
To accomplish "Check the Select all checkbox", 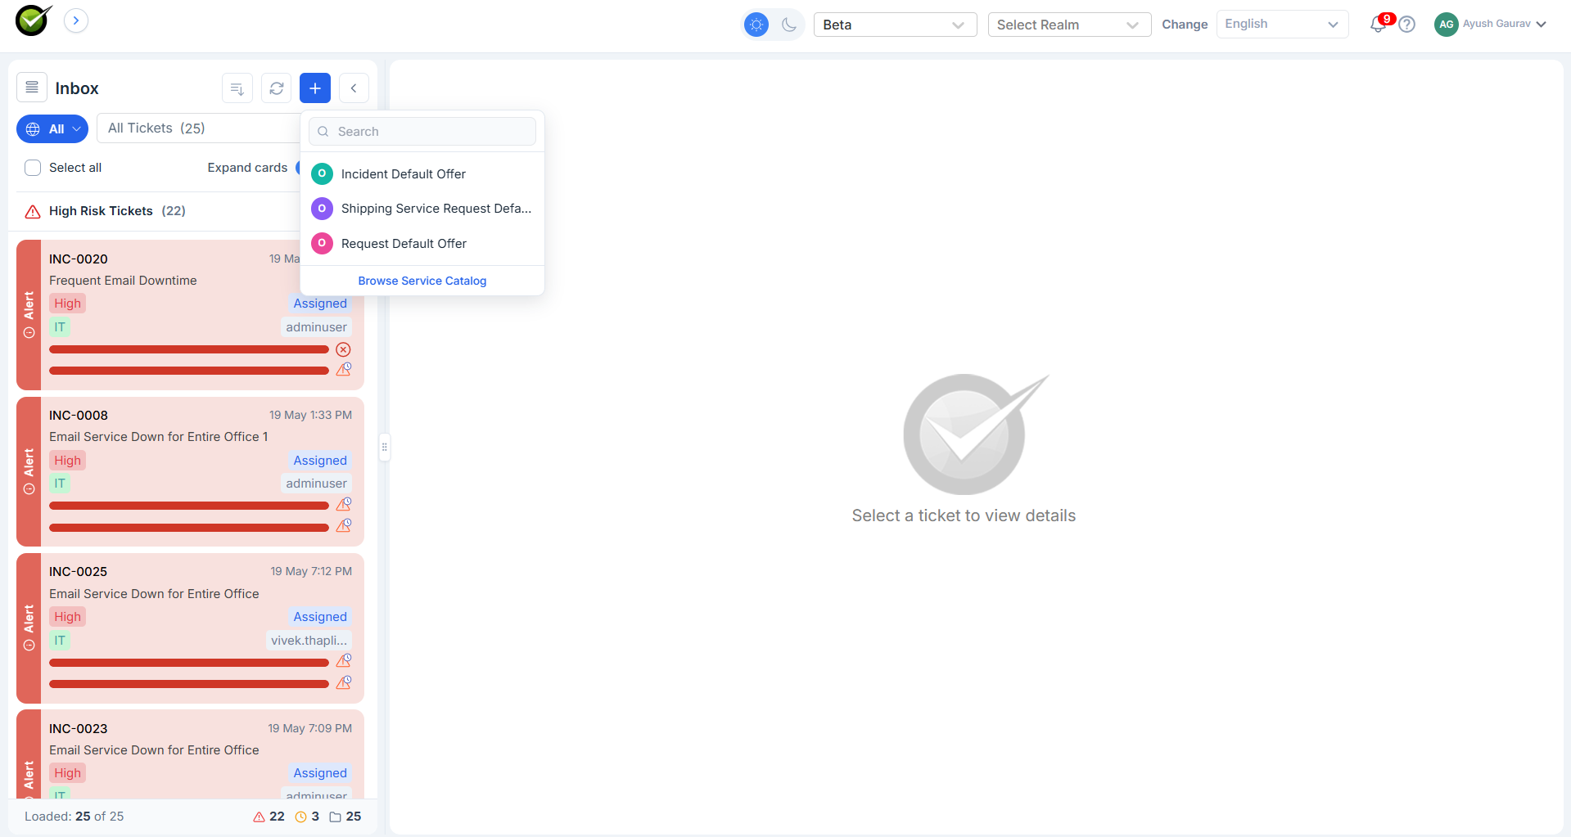I will click(33, 168).
